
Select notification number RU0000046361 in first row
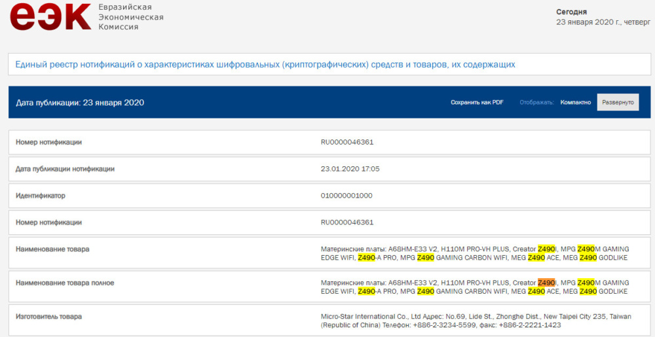[x=347, y=142]
